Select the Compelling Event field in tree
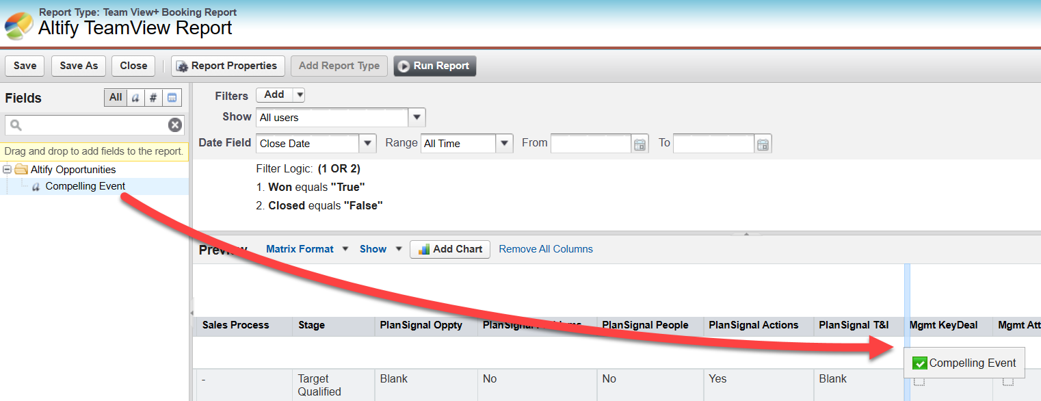The image size is (1041, 401). click(x=85, y=186)
